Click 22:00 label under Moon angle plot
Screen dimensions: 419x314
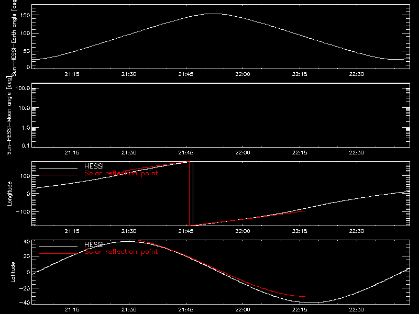click(242, 153)
